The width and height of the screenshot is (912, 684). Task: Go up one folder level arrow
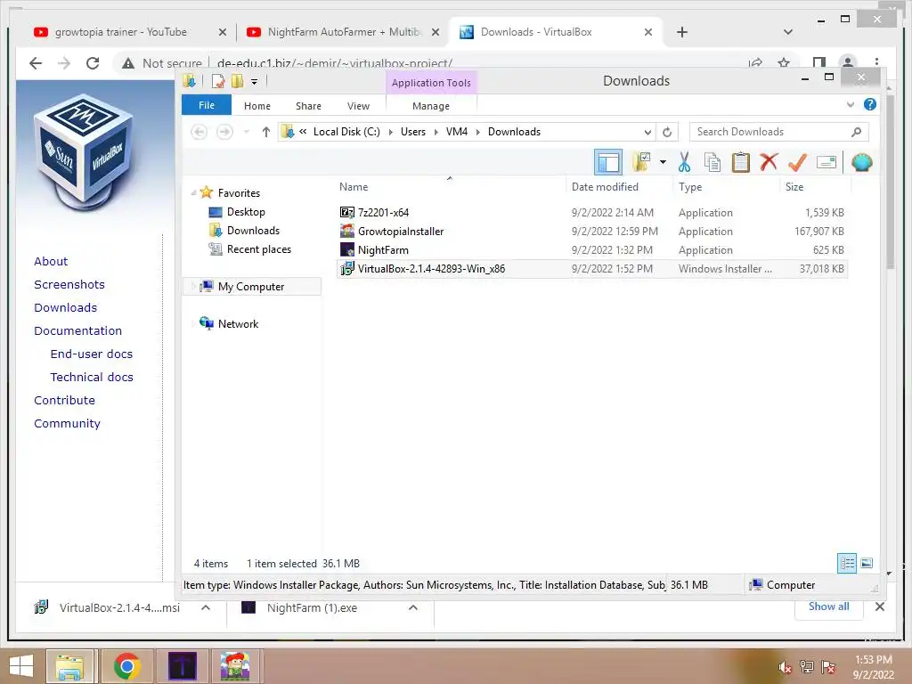coord(265,132)
